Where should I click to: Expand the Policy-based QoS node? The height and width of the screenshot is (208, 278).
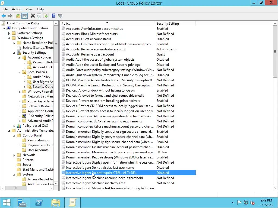14,126
